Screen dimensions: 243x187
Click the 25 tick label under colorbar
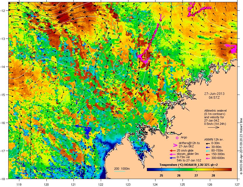(x=161, y=175)
